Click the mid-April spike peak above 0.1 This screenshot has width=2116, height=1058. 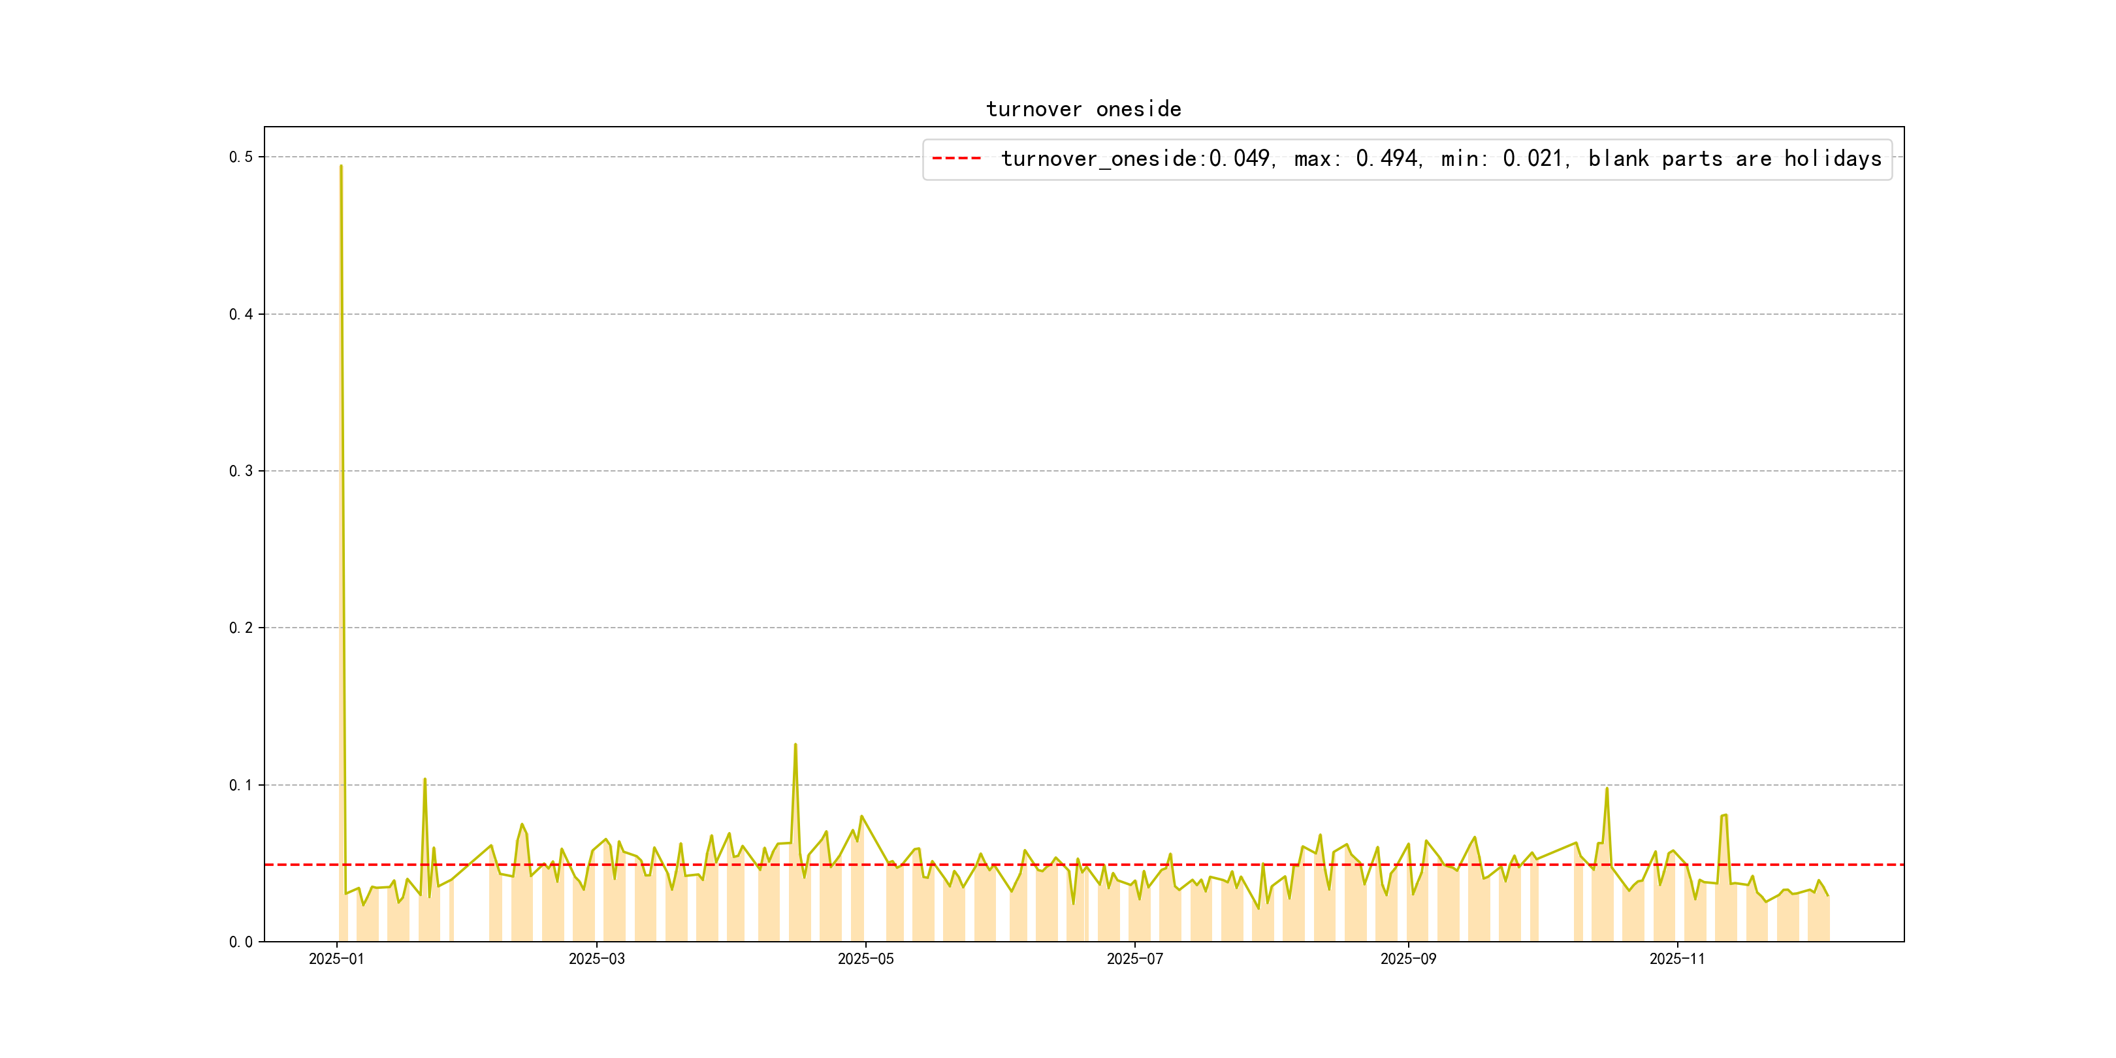(795, 745)
